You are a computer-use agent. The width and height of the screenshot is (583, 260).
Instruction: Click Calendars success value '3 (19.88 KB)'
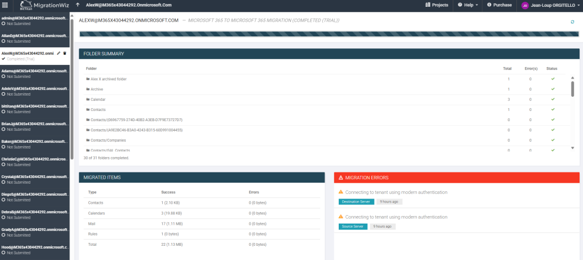[171, 213]
